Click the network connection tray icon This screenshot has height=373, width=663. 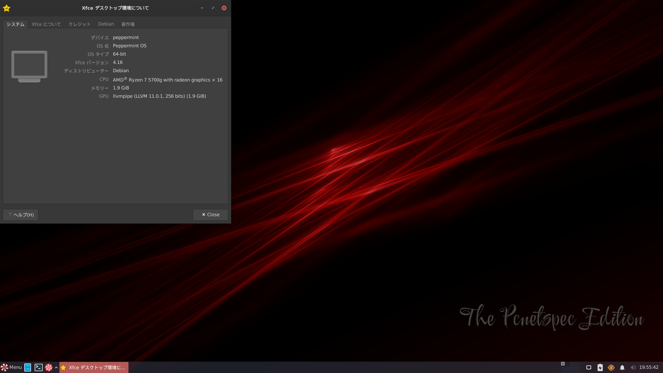(589, 367)
